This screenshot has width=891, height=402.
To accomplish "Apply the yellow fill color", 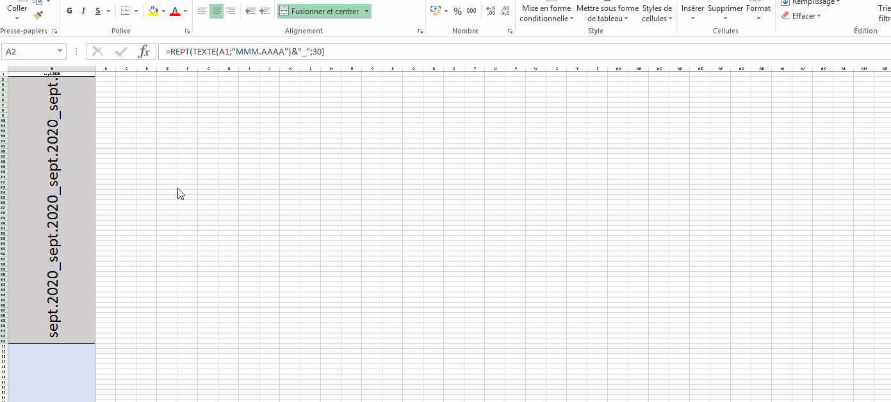I will (x=153, y=12).
